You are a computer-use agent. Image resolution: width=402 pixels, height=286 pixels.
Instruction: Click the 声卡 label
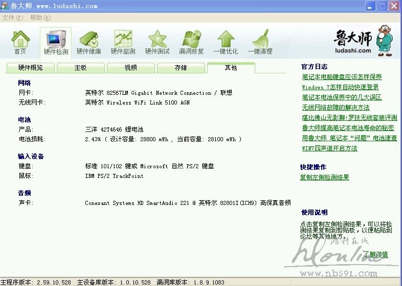[x=26, y=203]
